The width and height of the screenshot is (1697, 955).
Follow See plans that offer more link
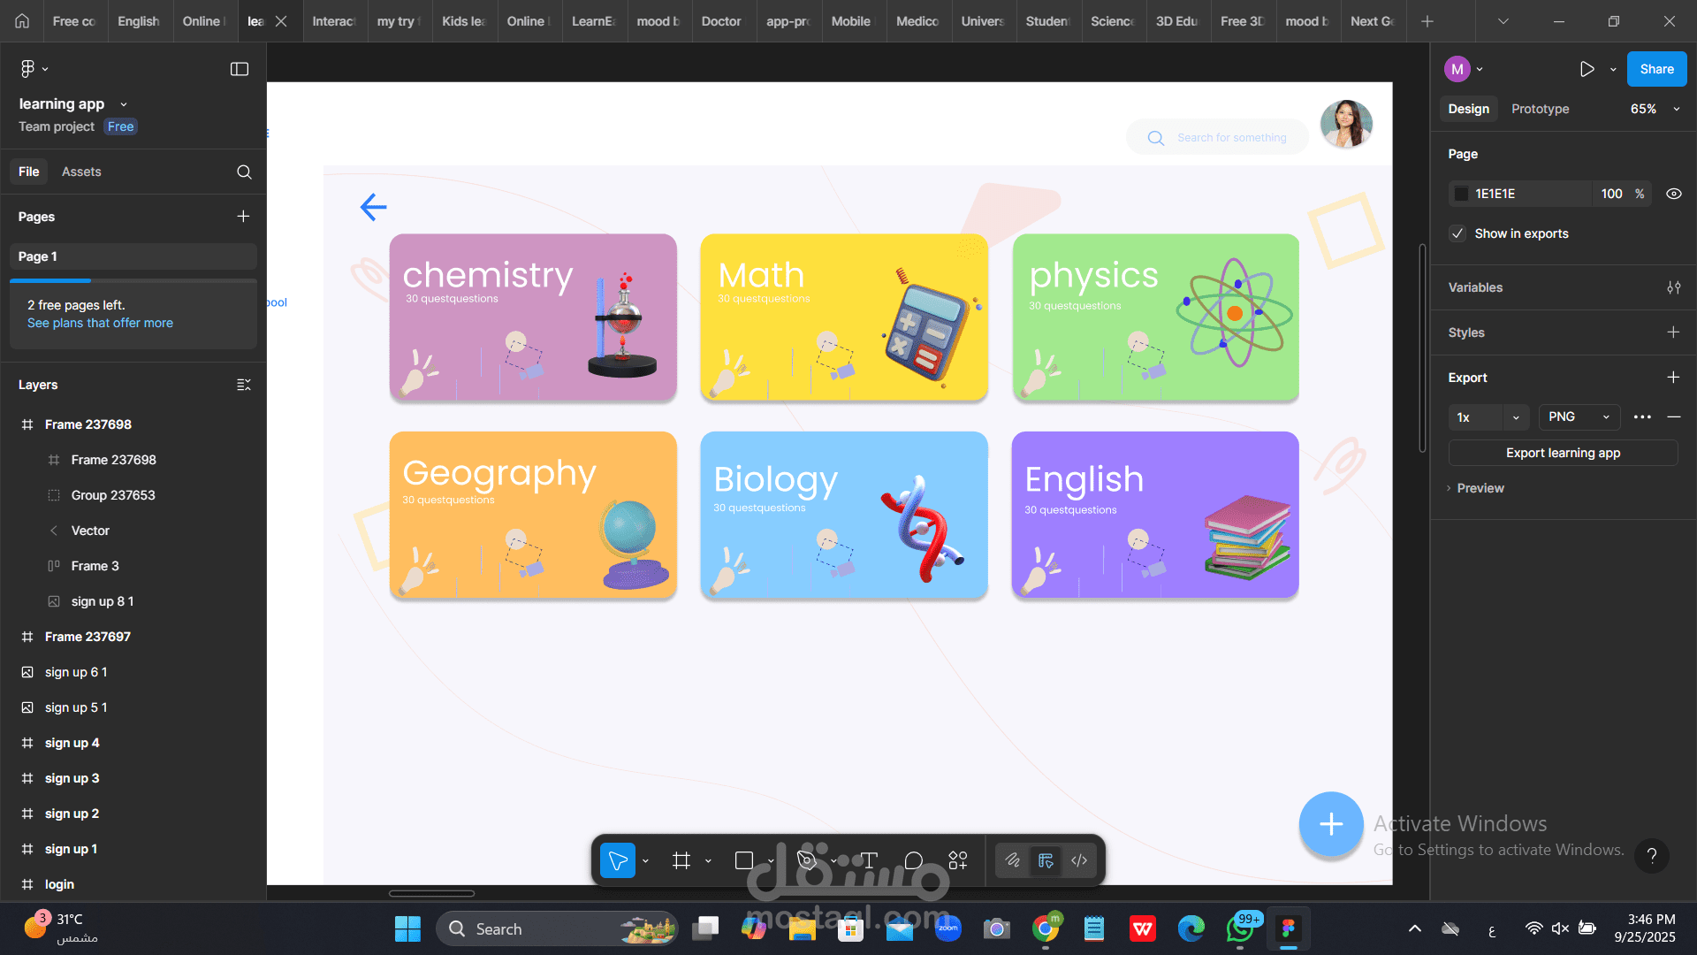(100, 323)
